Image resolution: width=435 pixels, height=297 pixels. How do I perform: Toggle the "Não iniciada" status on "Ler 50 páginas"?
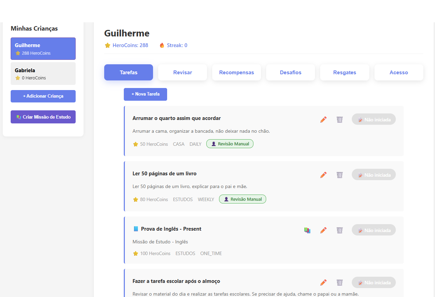(373, 174)
